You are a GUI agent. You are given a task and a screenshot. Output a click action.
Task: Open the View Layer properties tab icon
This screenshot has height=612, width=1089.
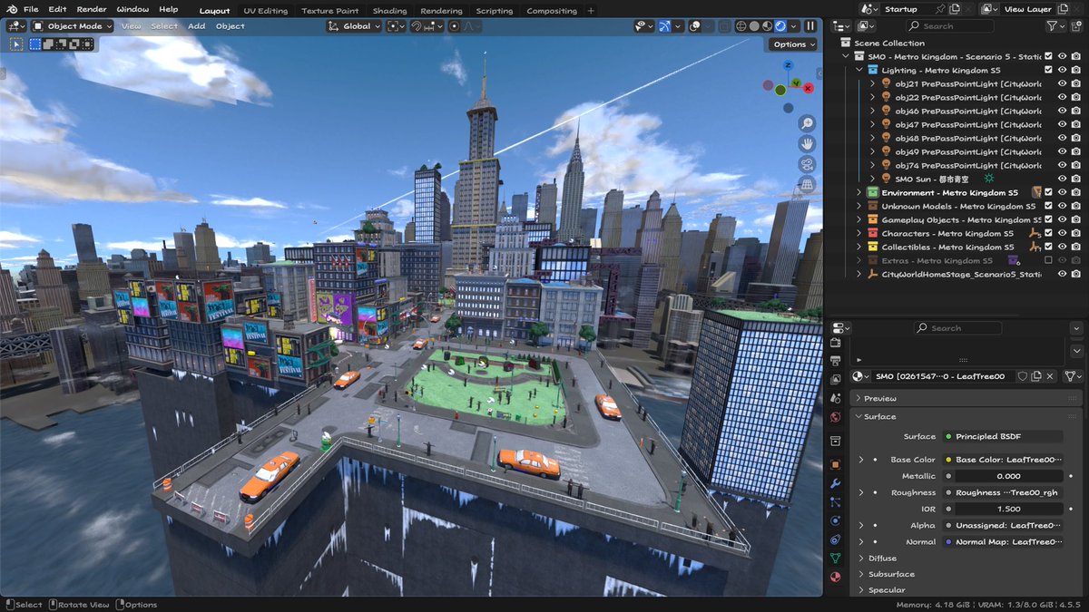[835, 379]
